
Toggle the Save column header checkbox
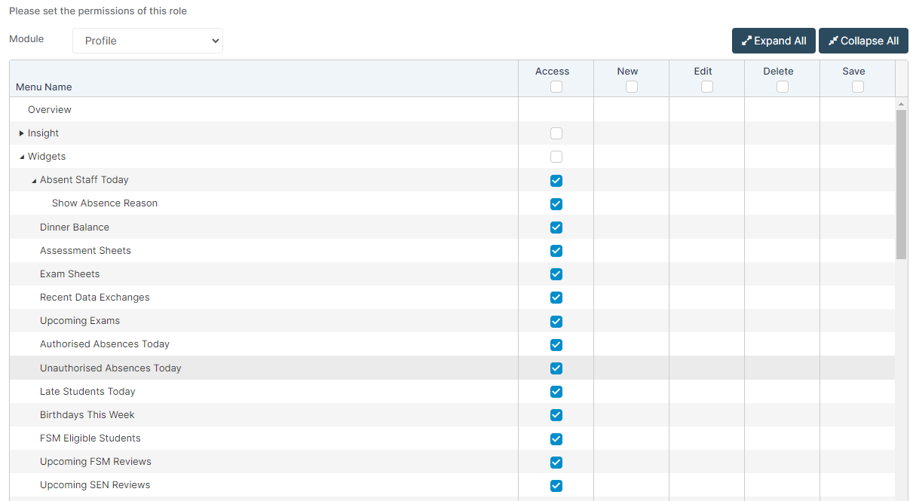pos(857,87)
